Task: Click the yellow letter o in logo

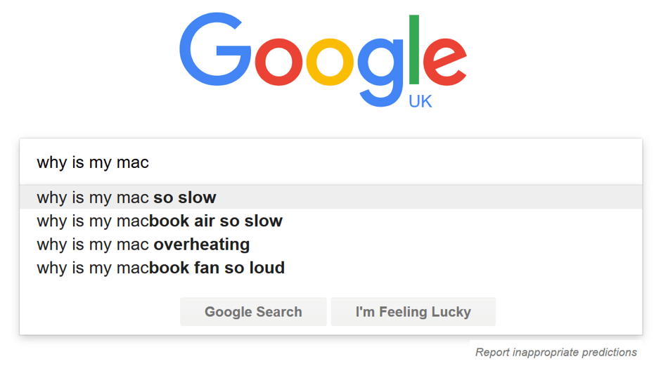Action: tap(330, 62)
